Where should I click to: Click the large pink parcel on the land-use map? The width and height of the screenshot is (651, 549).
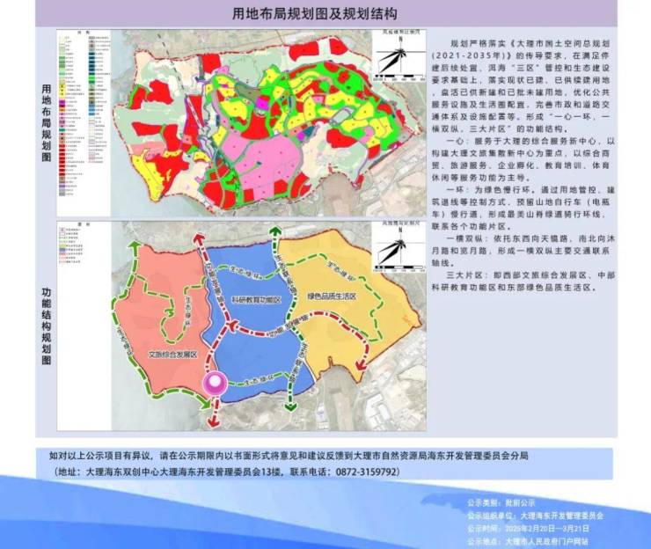[266, 162]
